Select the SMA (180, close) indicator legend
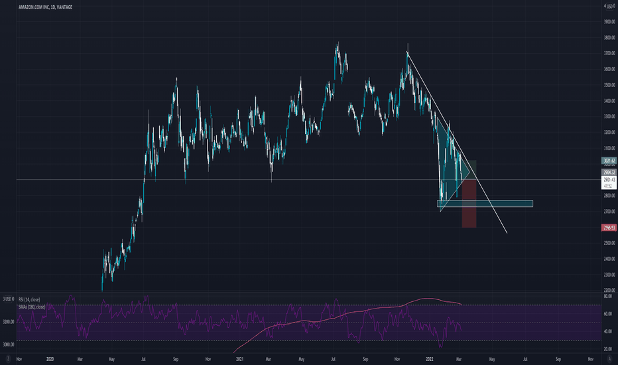 tap(32, 307)
